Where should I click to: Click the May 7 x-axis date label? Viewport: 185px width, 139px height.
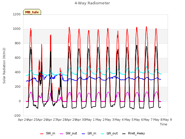coord(148,120)
